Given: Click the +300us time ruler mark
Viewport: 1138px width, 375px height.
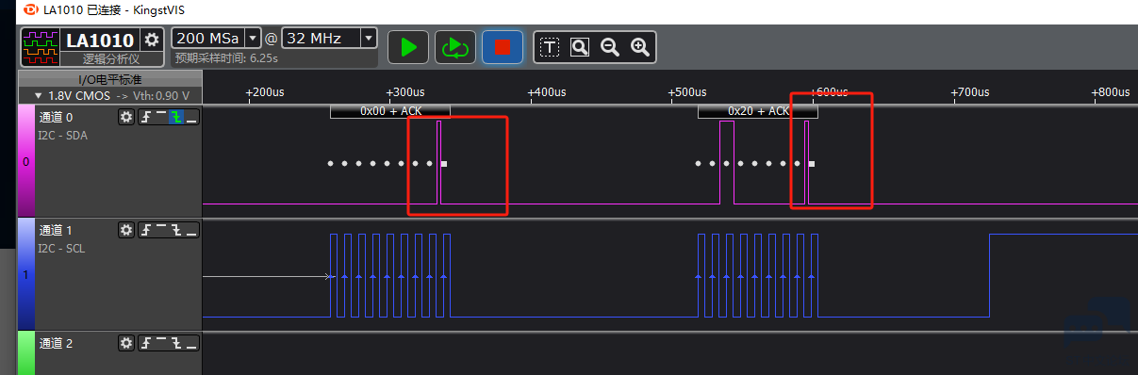Looking at the screenshot, I should pyautogui.click(x=407, y=92).
